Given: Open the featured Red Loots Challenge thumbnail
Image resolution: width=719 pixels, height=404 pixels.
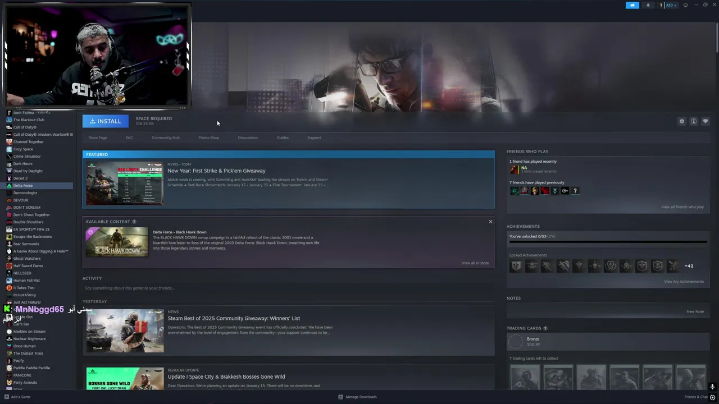Looking at the screenshot, I should point(125,183).
